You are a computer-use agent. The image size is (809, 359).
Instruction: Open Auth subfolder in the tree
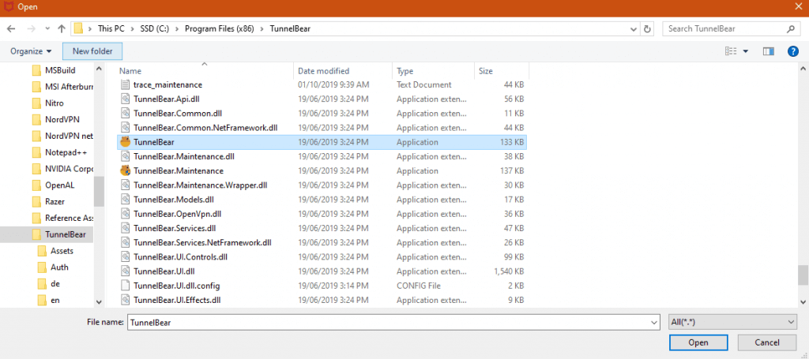(x=53, y=267)
